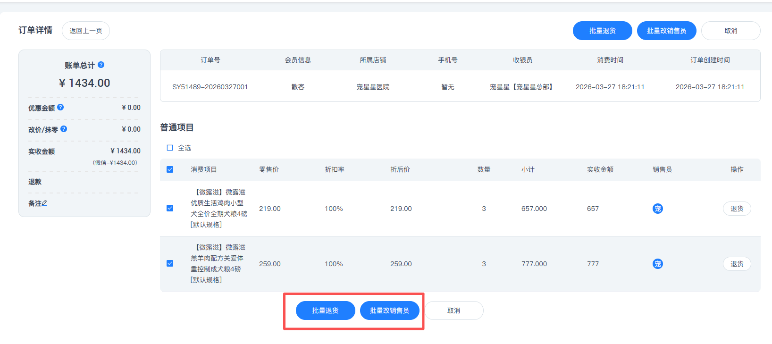Click 取消 in the page header

coord(730,31)
